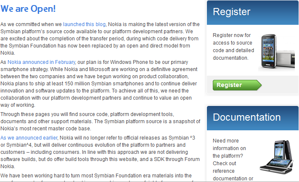Follow the 'As we announced earlier' link

click(x=29, y=137)
